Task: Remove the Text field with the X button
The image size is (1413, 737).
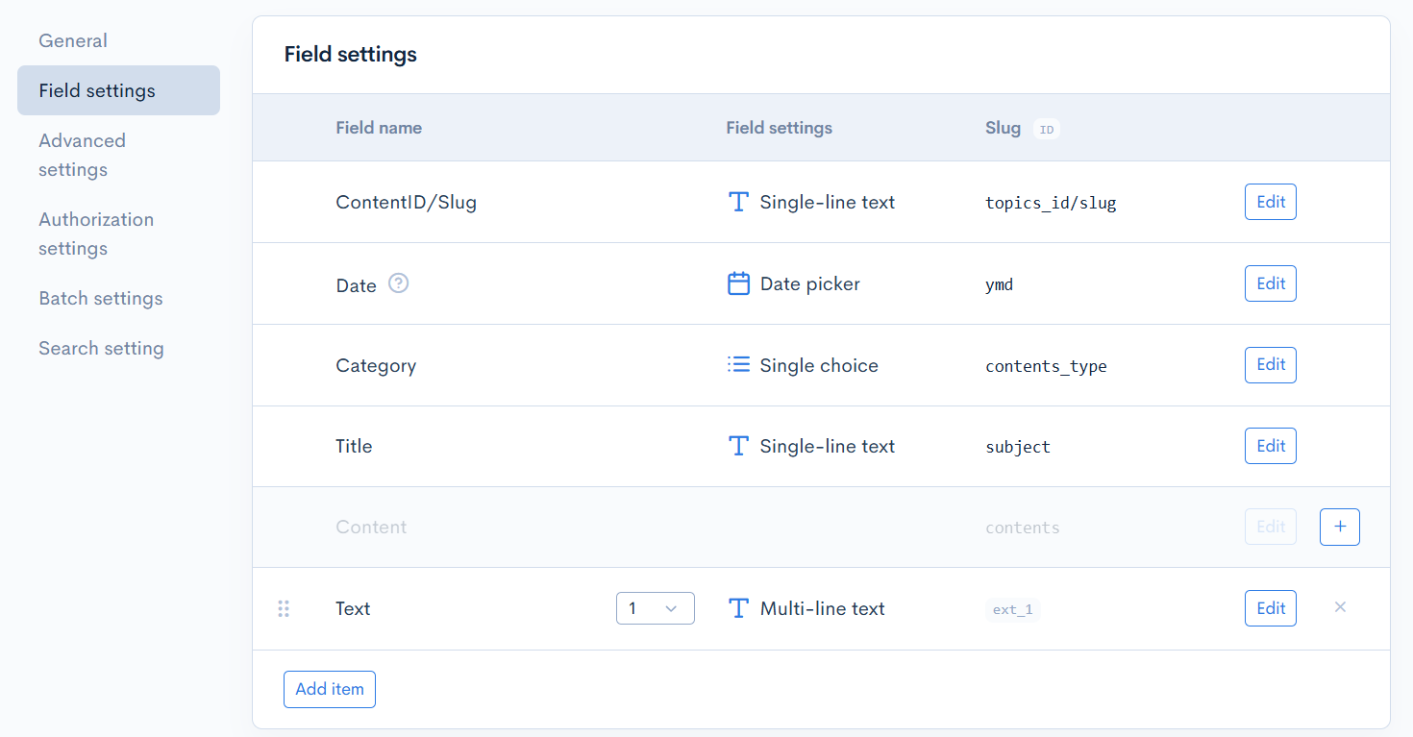Action: pos(1340,607)
